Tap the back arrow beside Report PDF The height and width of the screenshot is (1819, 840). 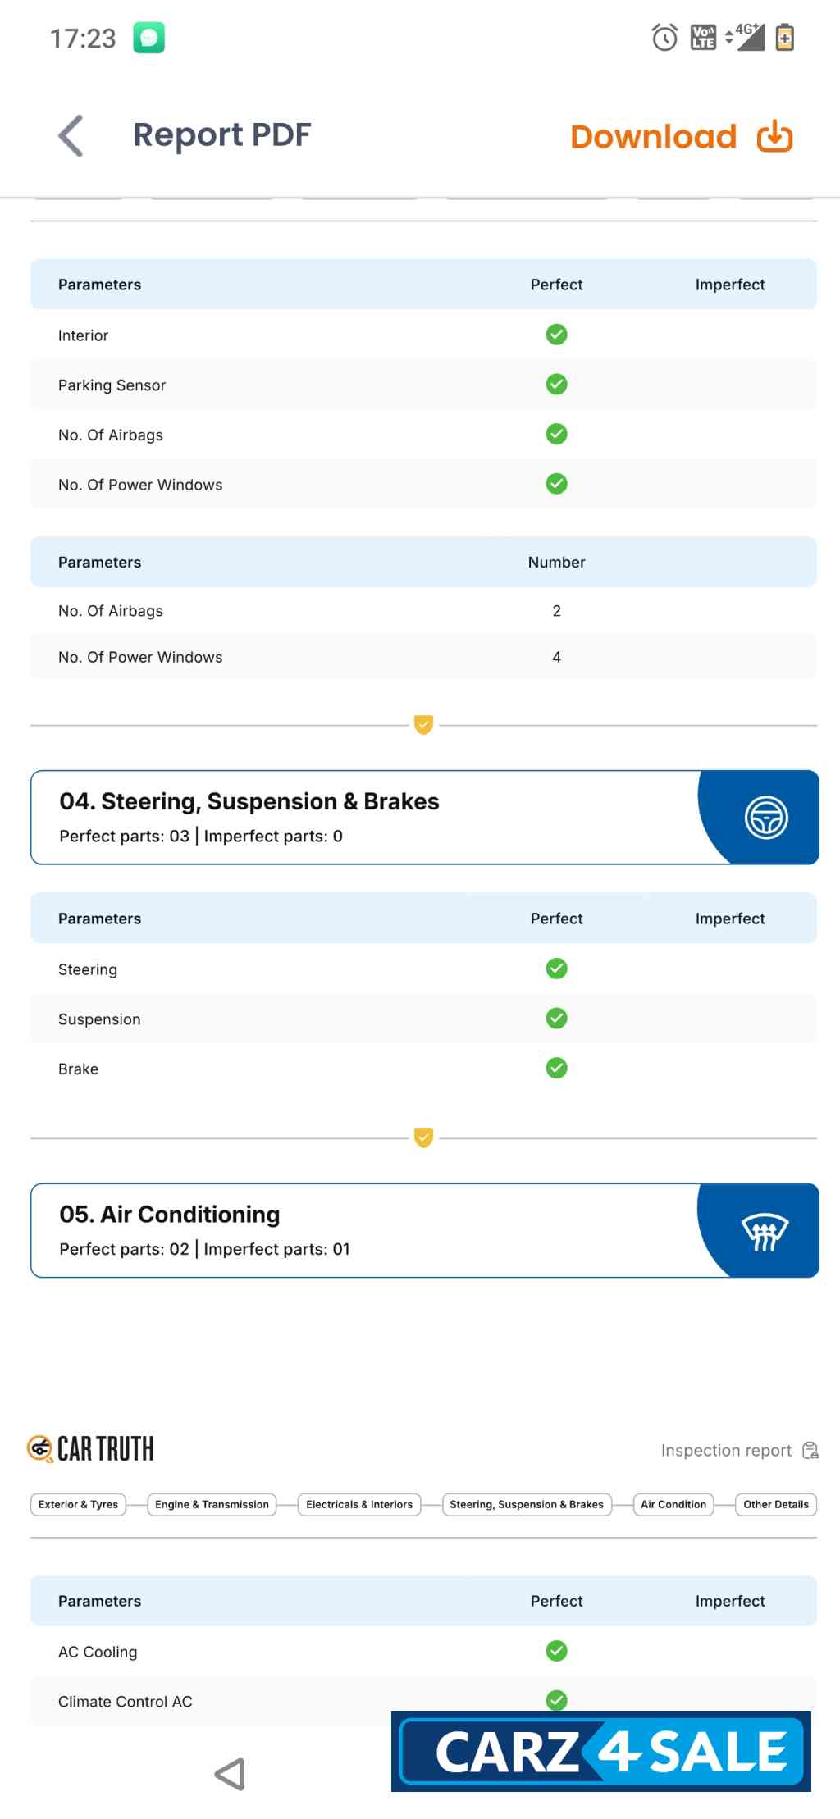coord(71,135)
